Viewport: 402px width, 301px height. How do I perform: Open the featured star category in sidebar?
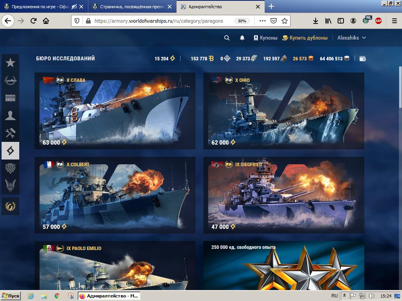[10, 63]
